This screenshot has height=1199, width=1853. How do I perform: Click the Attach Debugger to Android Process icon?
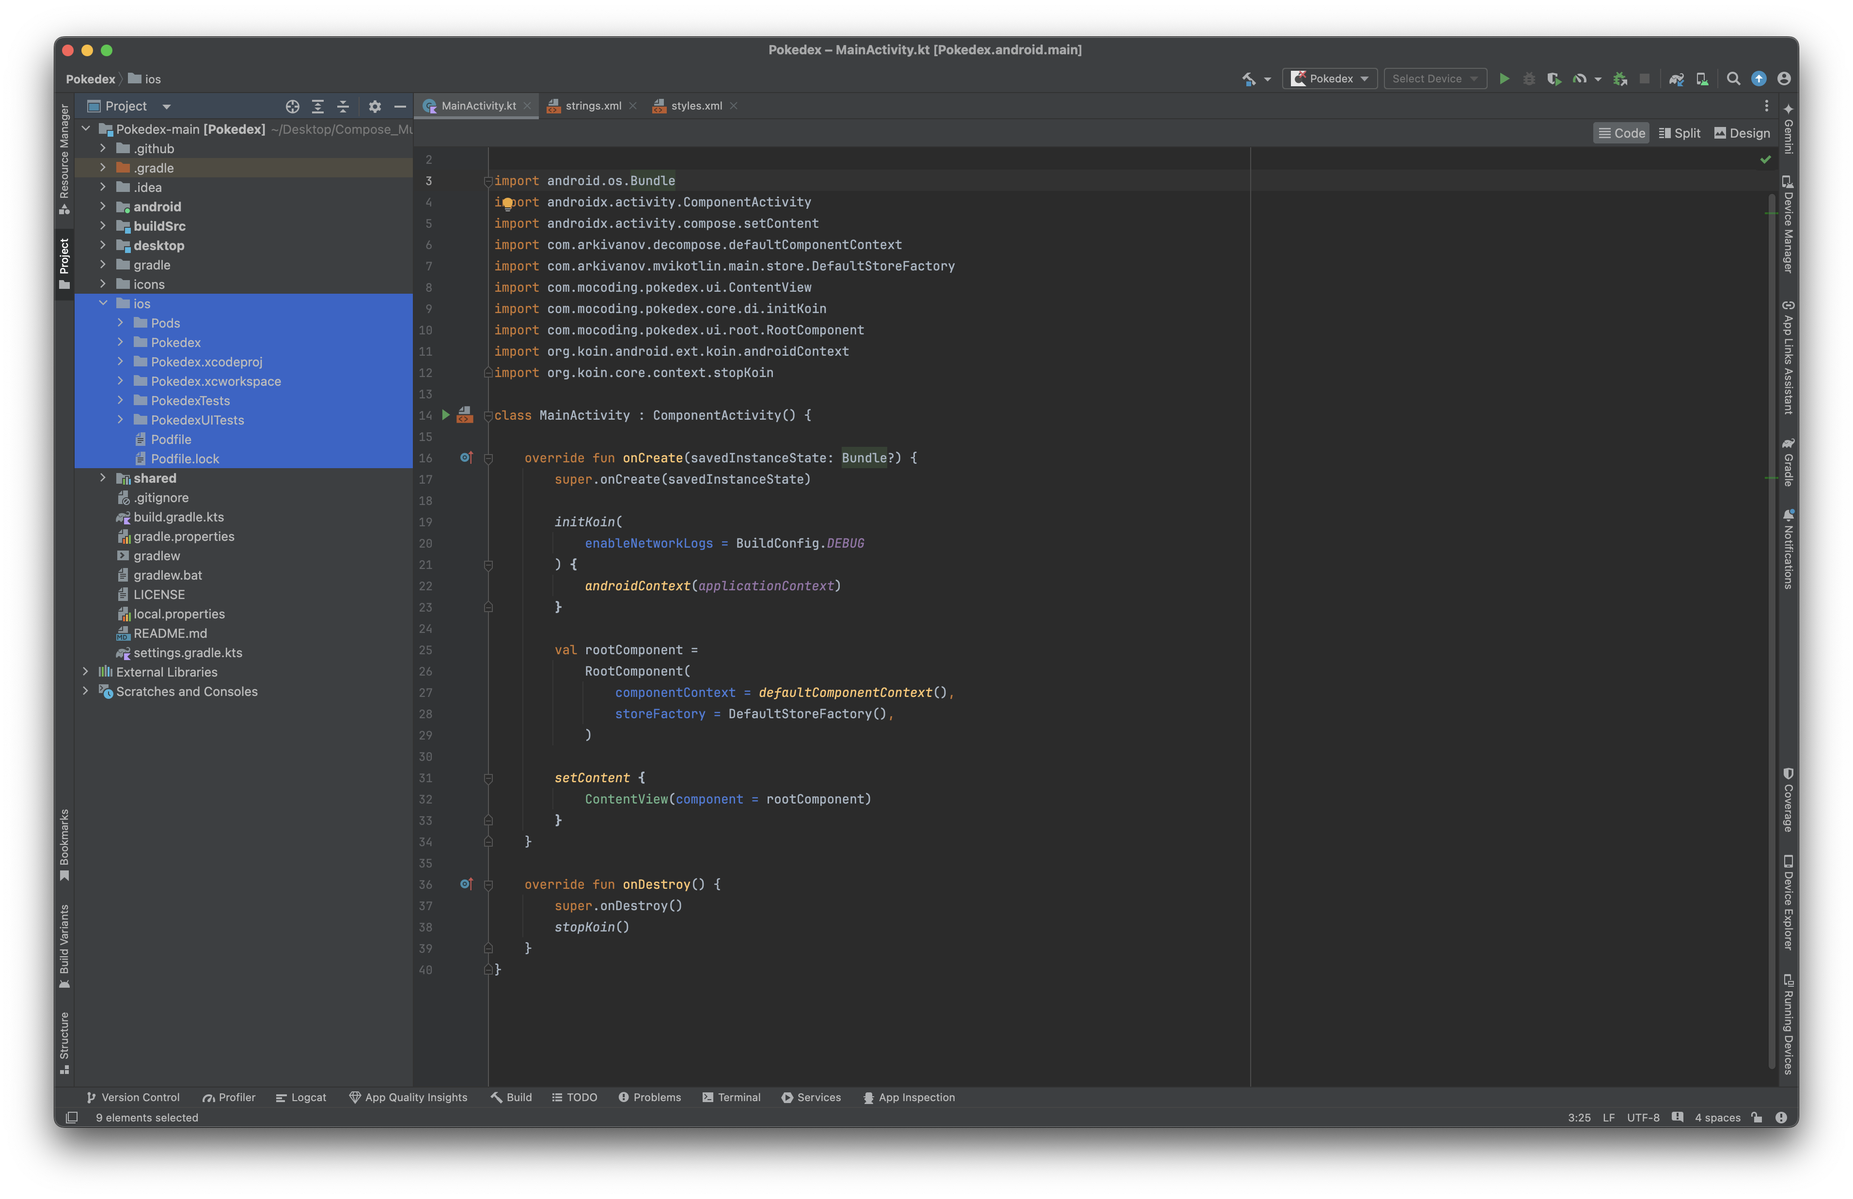(1619, 79)
